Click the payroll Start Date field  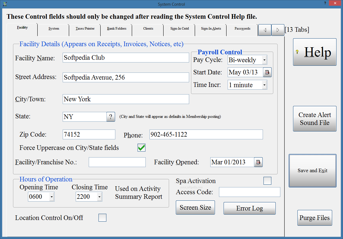click(245, 72)
